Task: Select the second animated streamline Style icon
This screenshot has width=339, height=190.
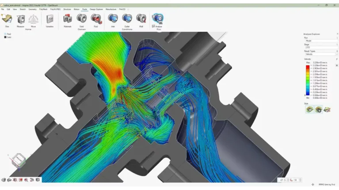Action: click(319, 110)
